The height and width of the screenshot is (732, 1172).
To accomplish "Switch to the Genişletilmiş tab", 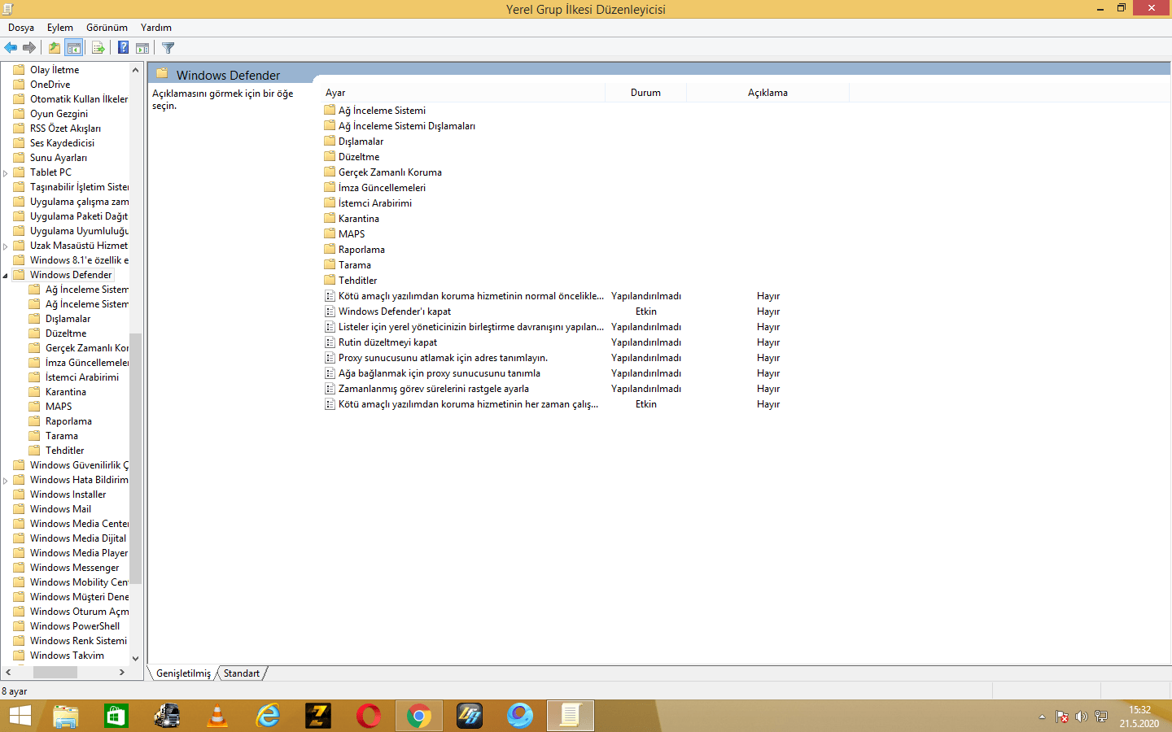I will click(x=183, y=673).
